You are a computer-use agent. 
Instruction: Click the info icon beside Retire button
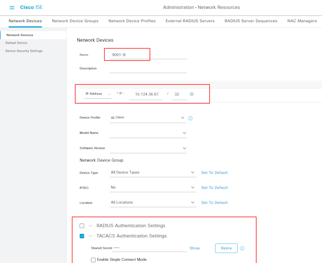(242, 248)
